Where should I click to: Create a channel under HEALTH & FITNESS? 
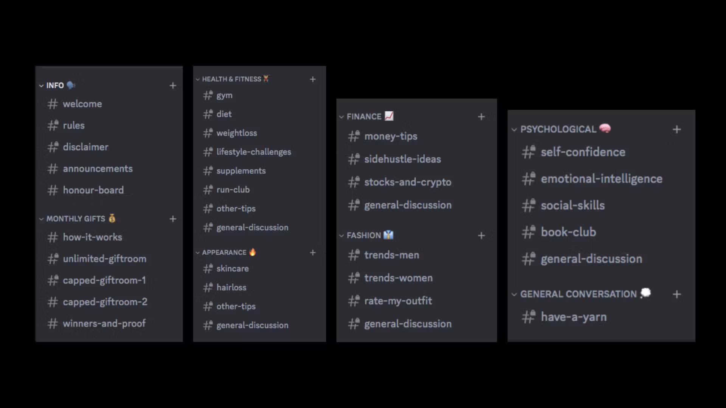pos(313,79)
